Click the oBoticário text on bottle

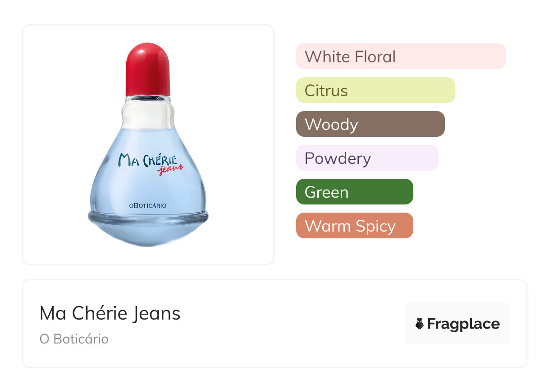point(148,205)
